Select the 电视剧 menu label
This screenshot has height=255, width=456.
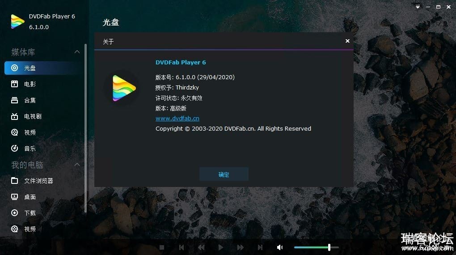coord(33,116)
